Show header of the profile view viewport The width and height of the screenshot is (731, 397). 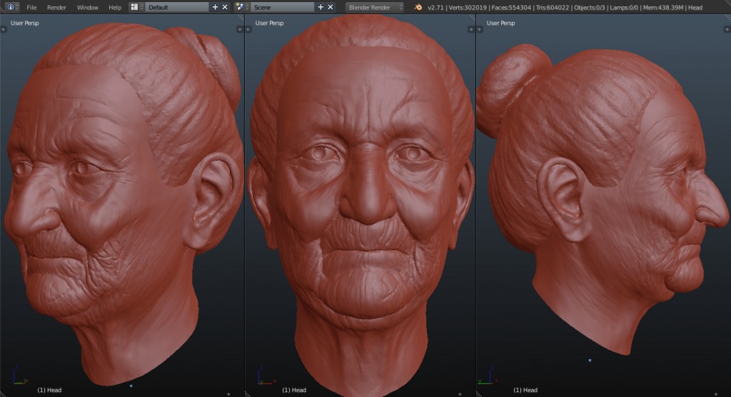715,394
